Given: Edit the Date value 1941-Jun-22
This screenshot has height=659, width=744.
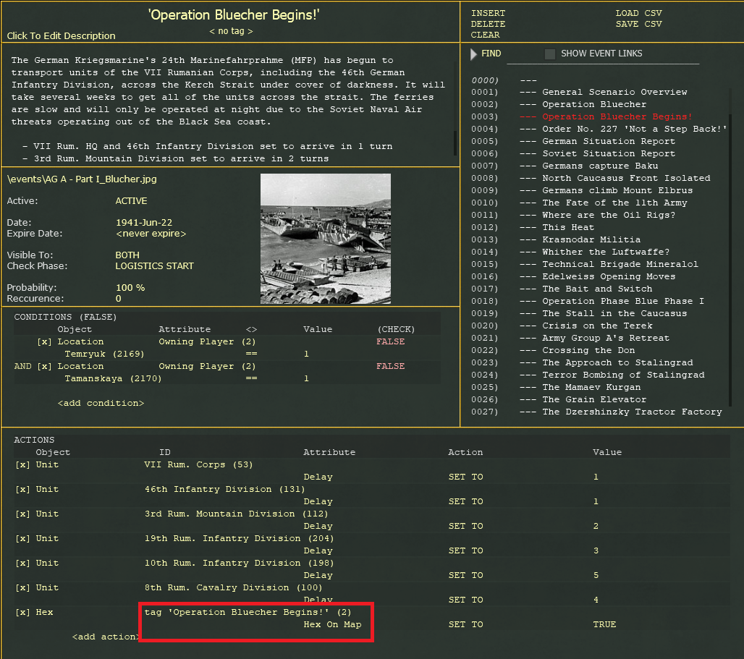Looking at the screenshot, I should pyautogui.click(x=144, y=223).
